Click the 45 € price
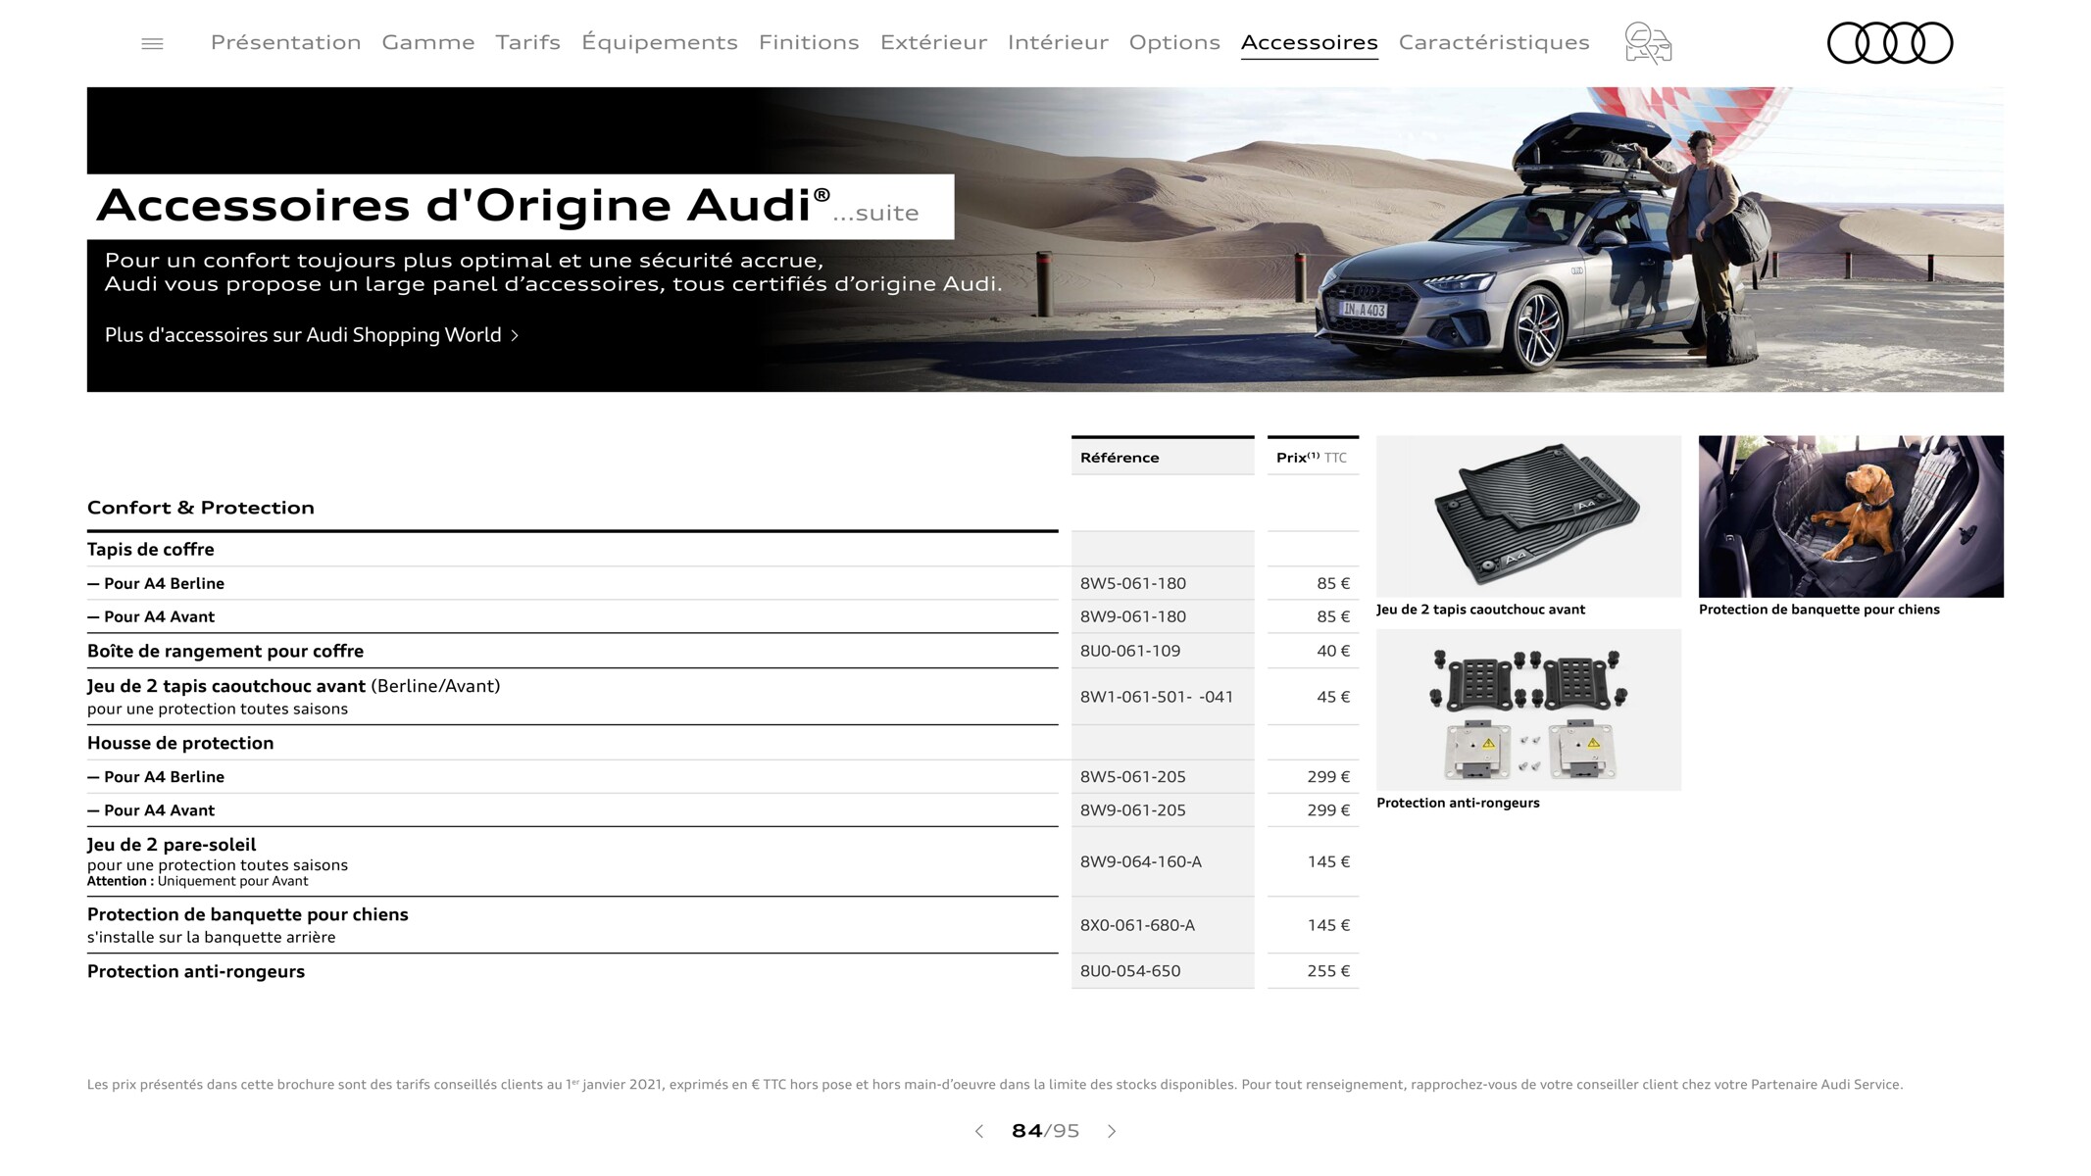The width and height of the screenshot is (2091, 1176). click(1333, 697)
